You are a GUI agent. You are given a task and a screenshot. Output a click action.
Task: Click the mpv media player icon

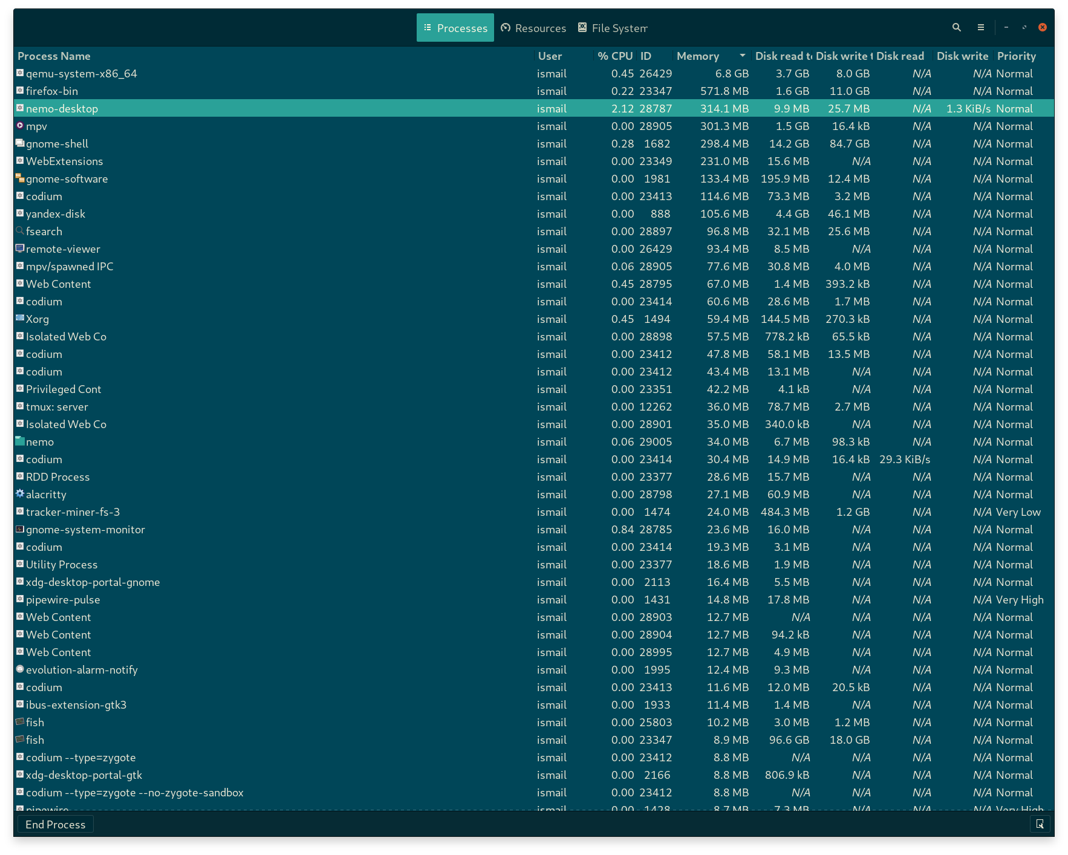(19, 126)
